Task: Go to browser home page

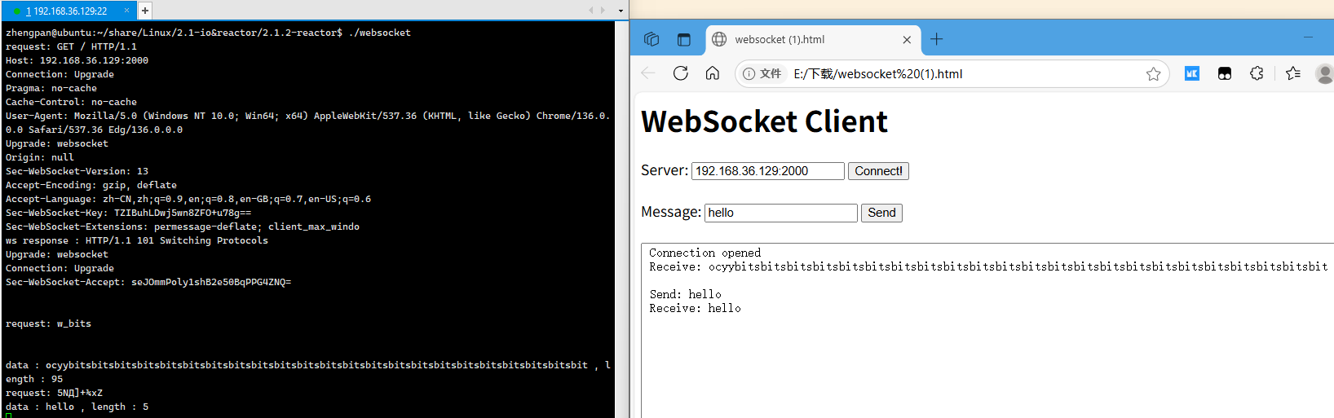Action: click(713, 73)
